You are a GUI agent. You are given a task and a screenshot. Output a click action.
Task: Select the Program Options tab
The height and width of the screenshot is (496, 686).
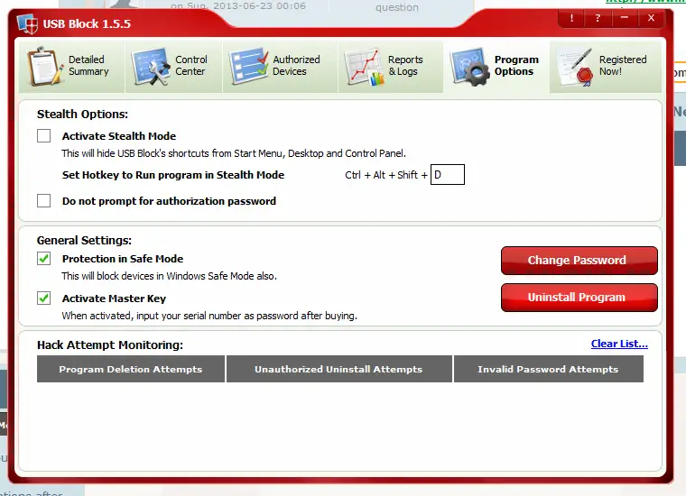(x=496, y=67)
